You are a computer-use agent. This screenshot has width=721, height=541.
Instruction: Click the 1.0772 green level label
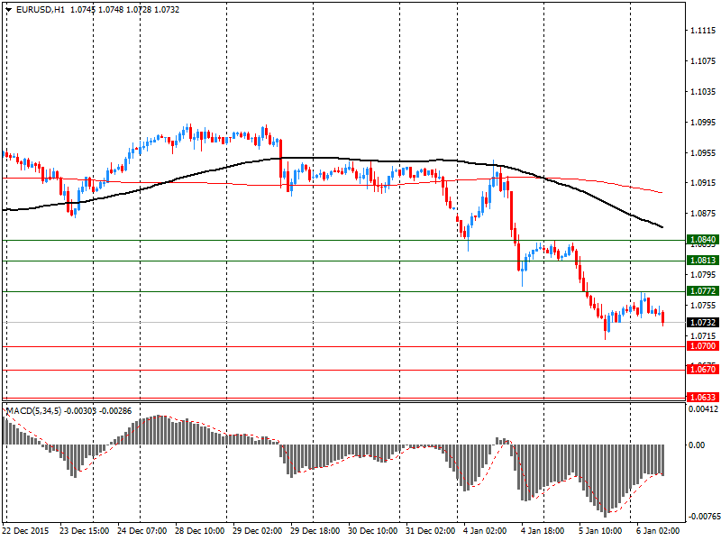pos(702,290)
